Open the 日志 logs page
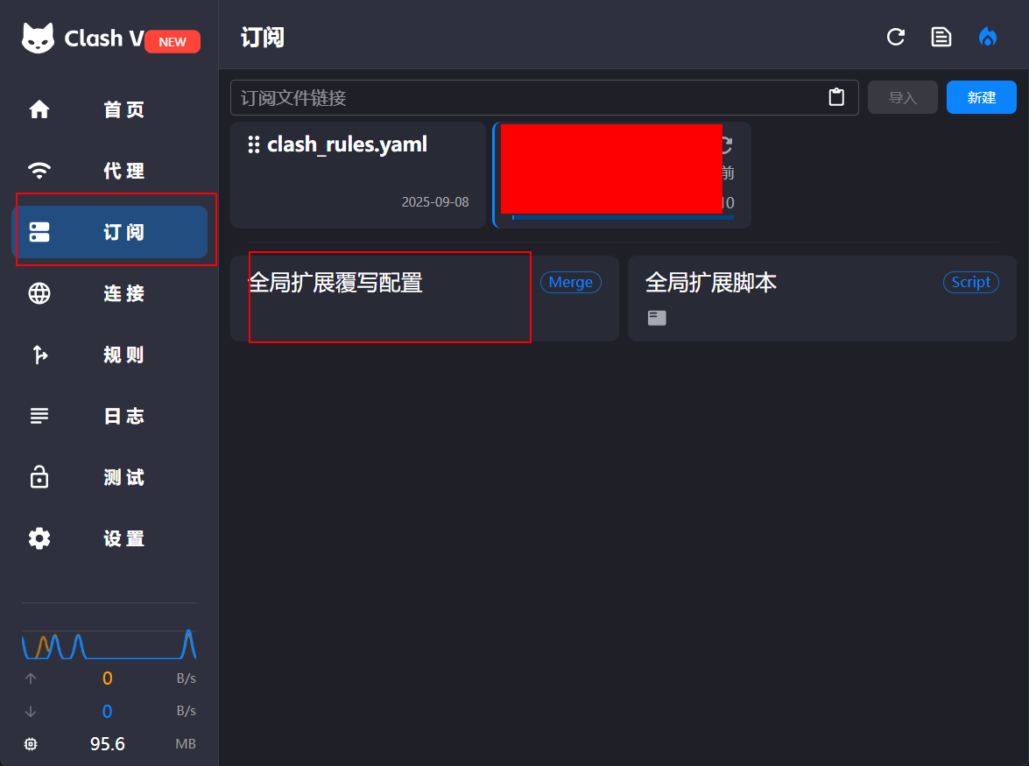Viewport: 1029px width, 766px height. 109,416
